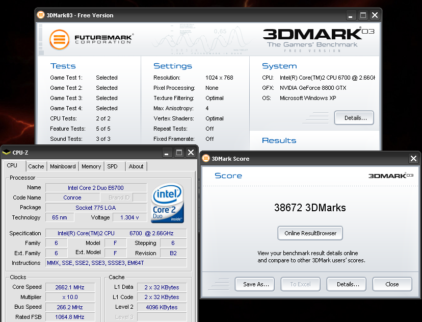Click the 'CPU Tests:' 2 of 2 row
Screen dimensions: 422x322
80,118
